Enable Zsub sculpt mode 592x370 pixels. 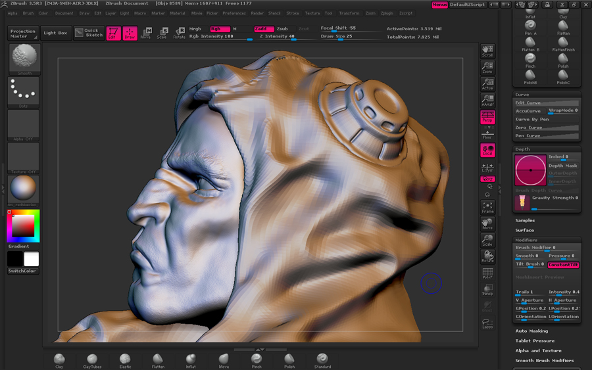click(x=282, y=29)
